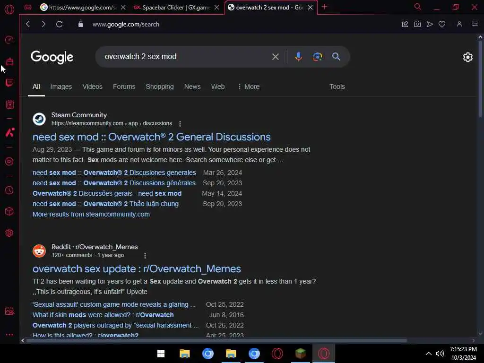484x363 pixels.
Task: Start voice search microphone
Action: (299, 57)
